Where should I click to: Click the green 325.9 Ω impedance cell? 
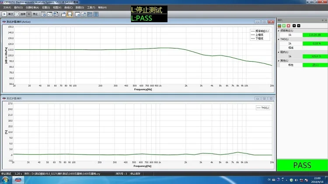(x=315, y=56)
